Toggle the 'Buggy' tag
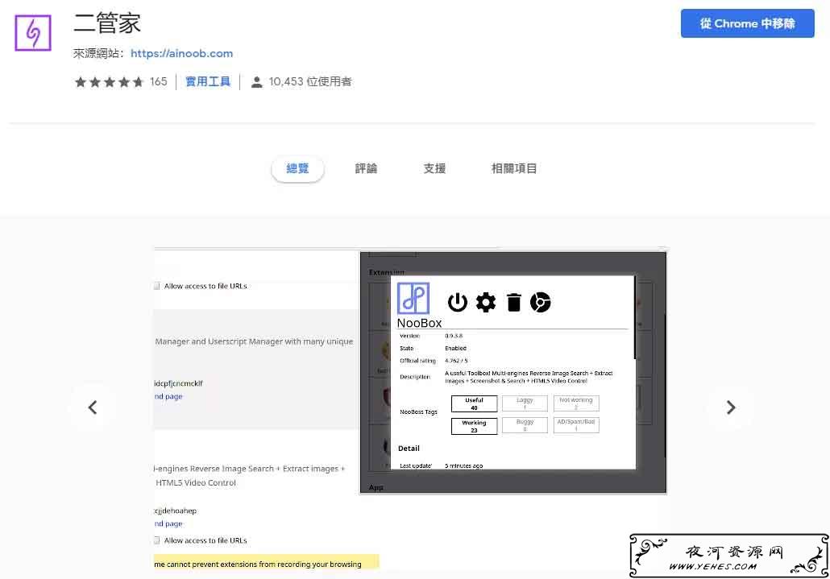This screenshot has height=579, width=830. (x=525, y=425)
